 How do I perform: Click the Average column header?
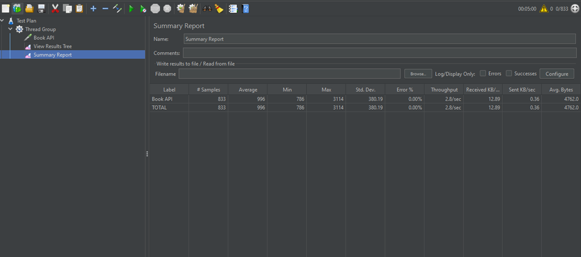click(x=247, y=90)
